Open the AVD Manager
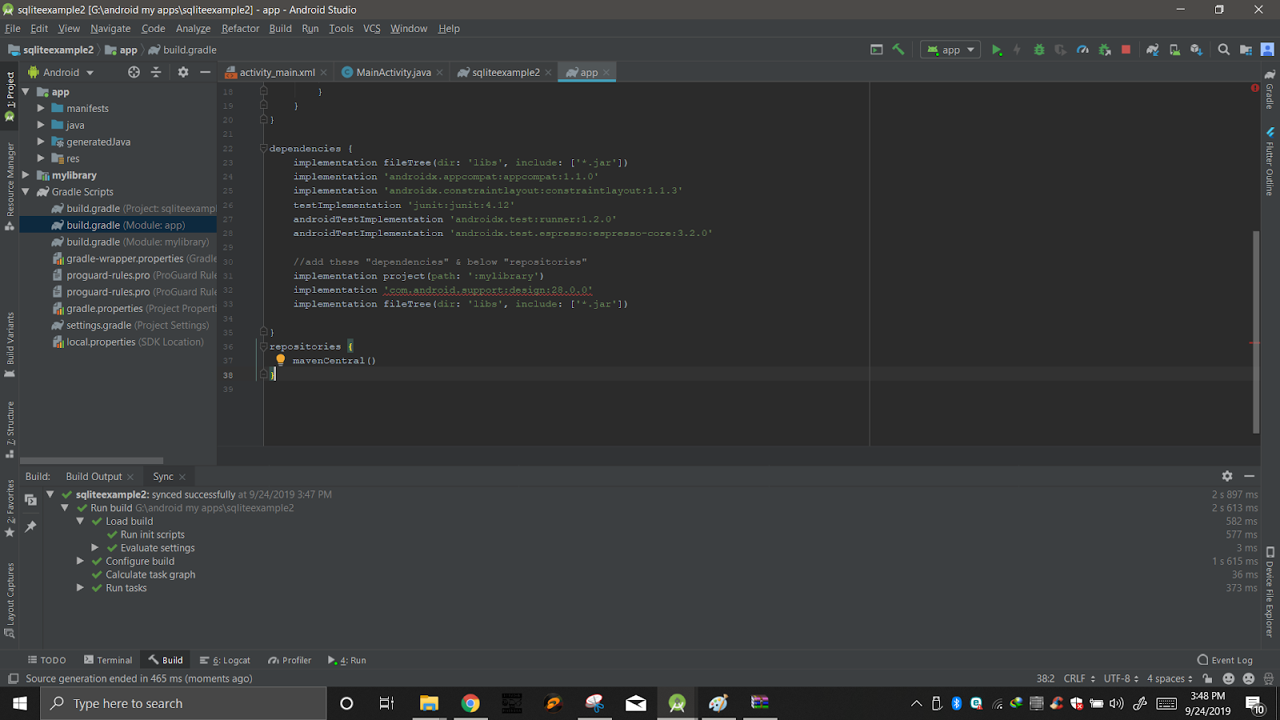 click(x=1174, y=49)
